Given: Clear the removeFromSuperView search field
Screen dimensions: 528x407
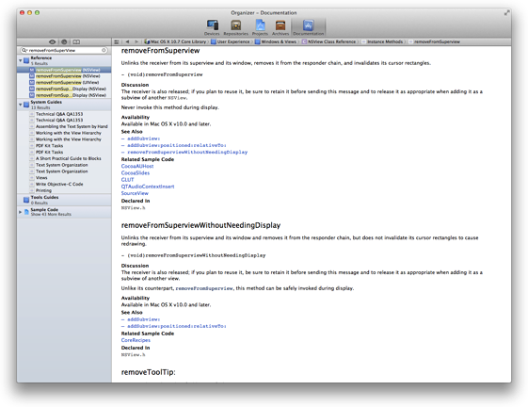Looking at the screenshot, I should (104, 50).
